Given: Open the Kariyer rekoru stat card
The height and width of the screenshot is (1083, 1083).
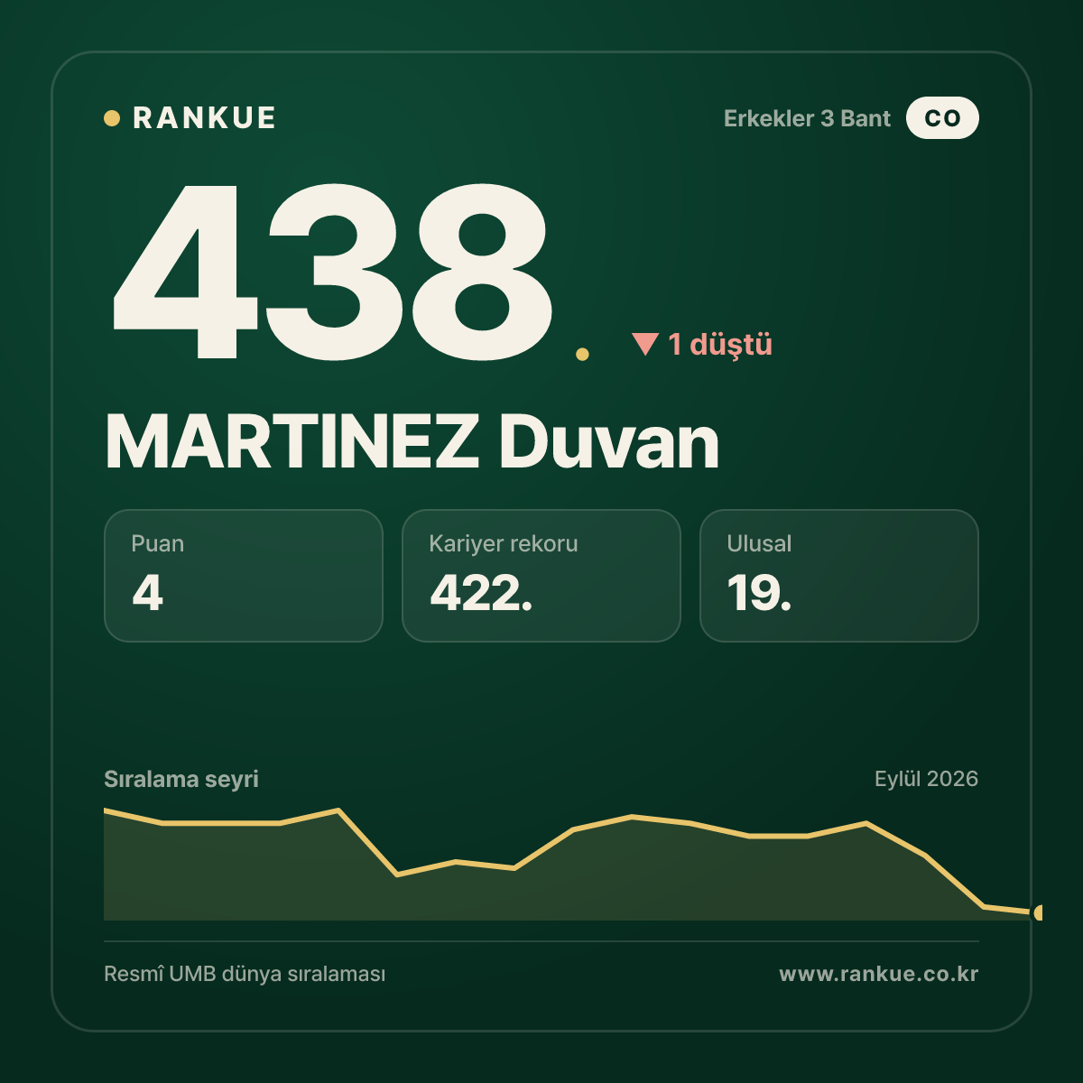Looking at the screenshot, I should [541, 576].
